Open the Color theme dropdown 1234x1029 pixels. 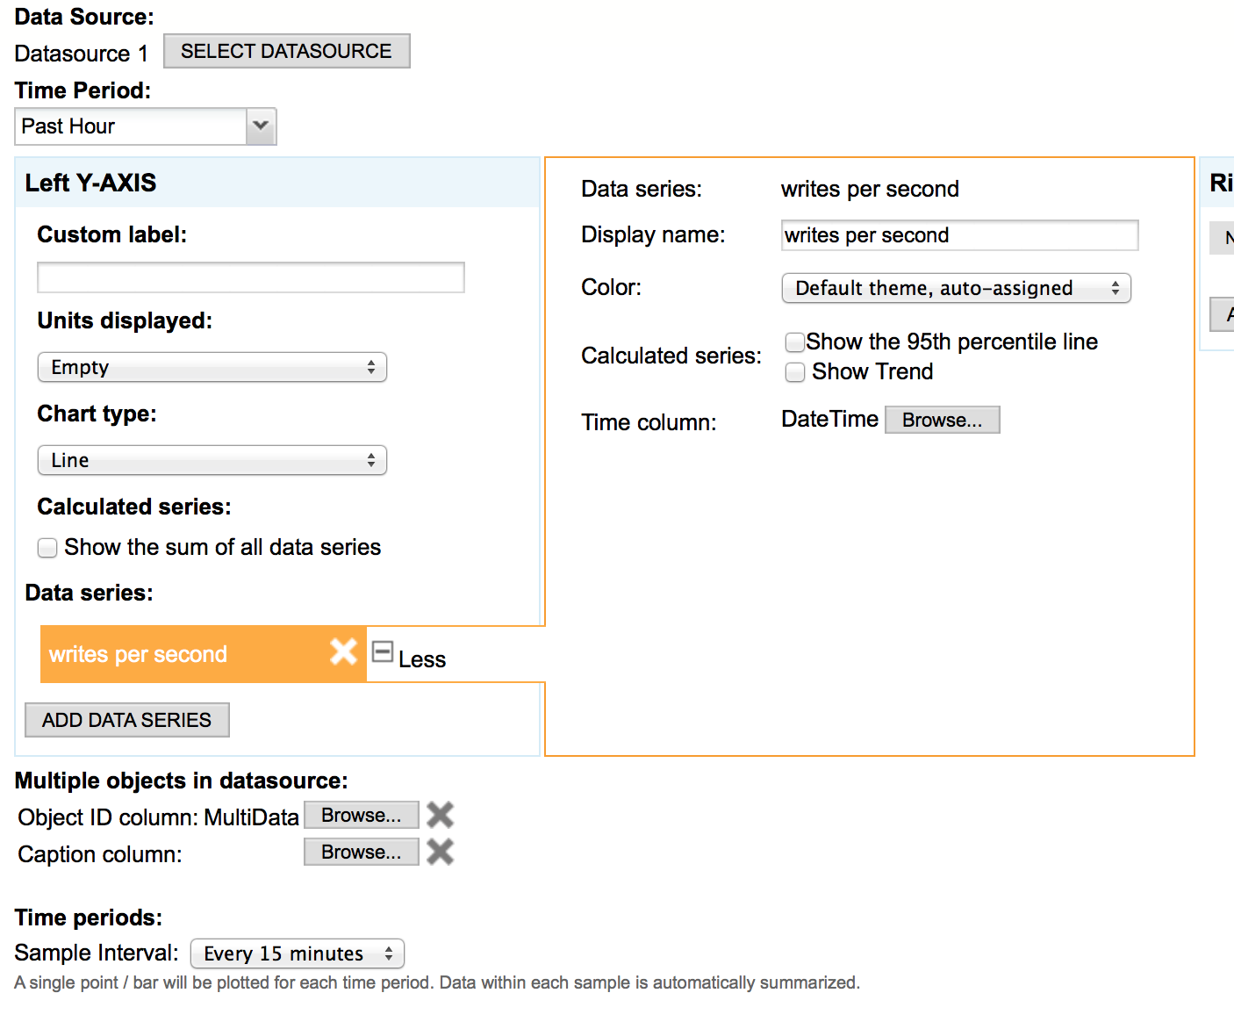pos(957,288)
